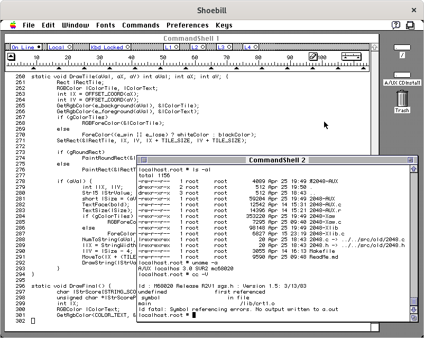Click the '2048-AUX.c' file name
Screen dimensions: 424x338
325,204
